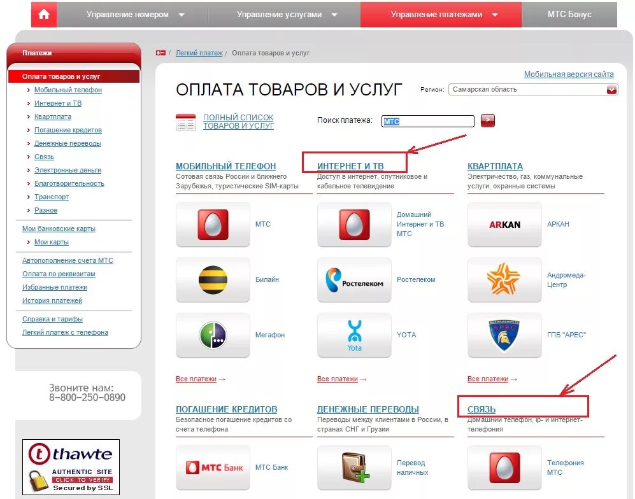
Task: Open Погашение кредитов in sidebar
Action: 68,130
